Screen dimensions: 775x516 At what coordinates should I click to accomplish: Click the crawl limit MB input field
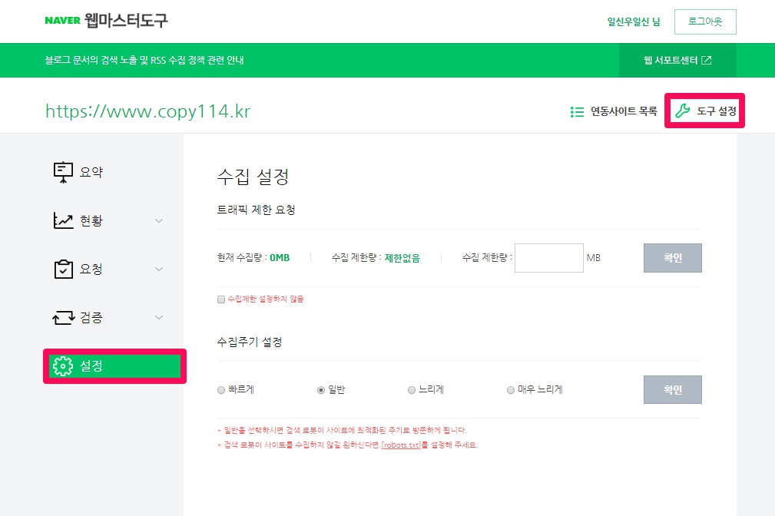(548, 258)
